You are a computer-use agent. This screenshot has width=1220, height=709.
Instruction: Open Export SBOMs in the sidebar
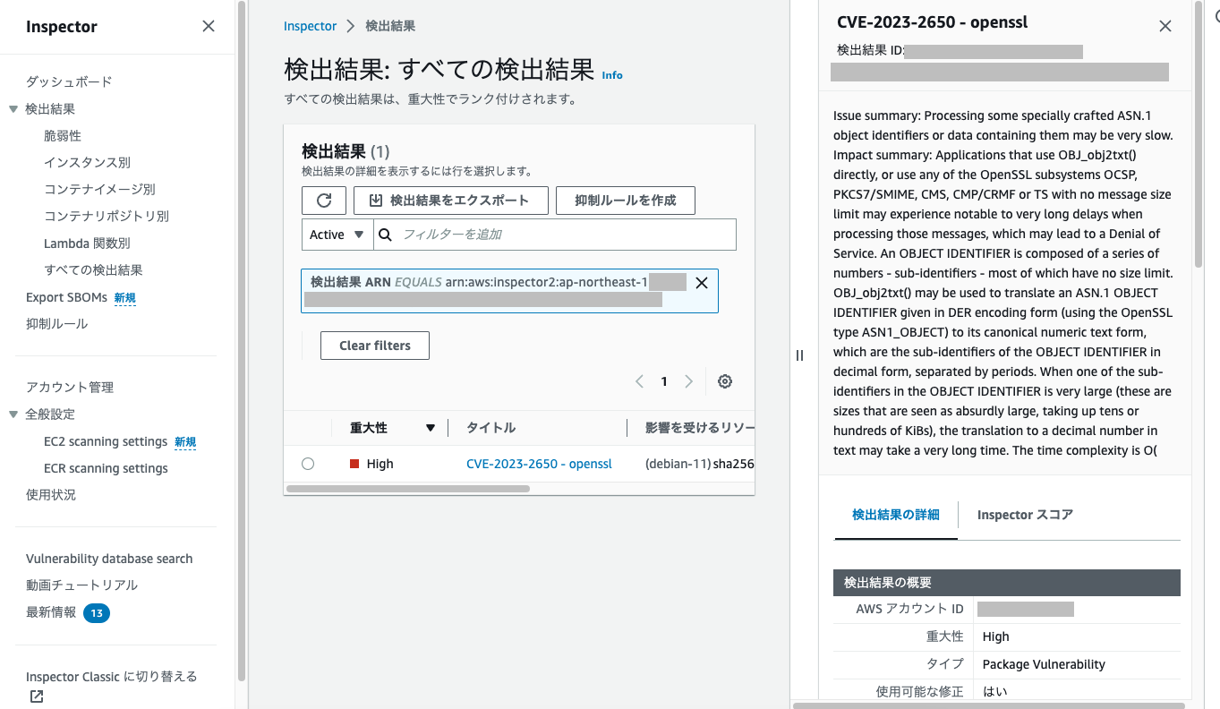point(66,297)
